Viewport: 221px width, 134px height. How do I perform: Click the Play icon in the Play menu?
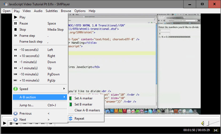coord(15,17)
